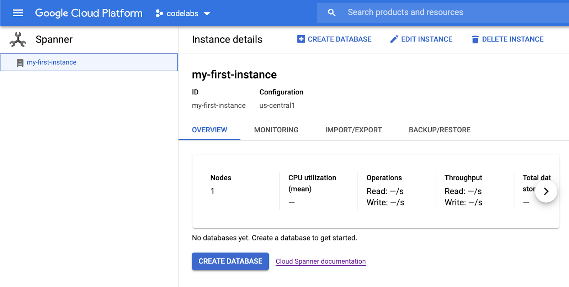Click the codelabs project icon
This screenshot has width=569, height=287.
[x=159, y=13]
